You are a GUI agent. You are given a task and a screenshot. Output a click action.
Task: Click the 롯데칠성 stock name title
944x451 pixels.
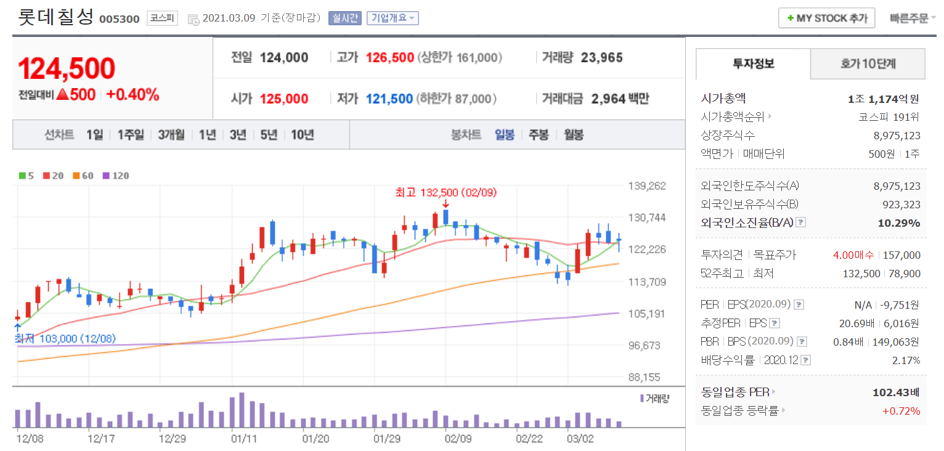pos(55,17)
